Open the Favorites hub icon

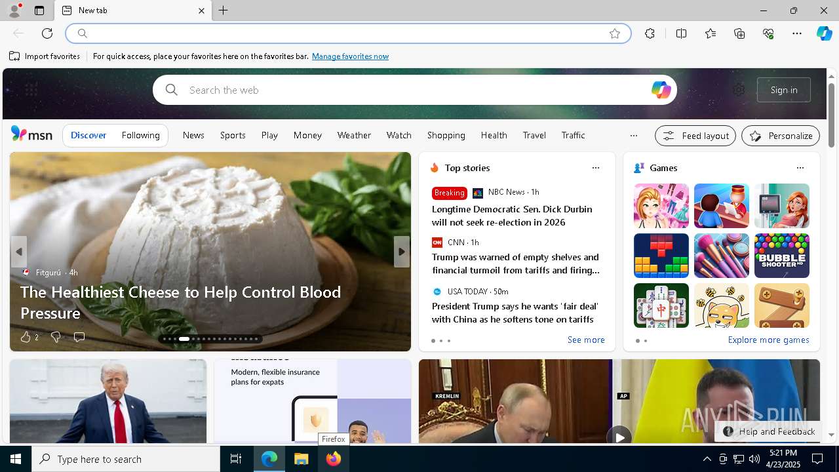tap(711, 33)
